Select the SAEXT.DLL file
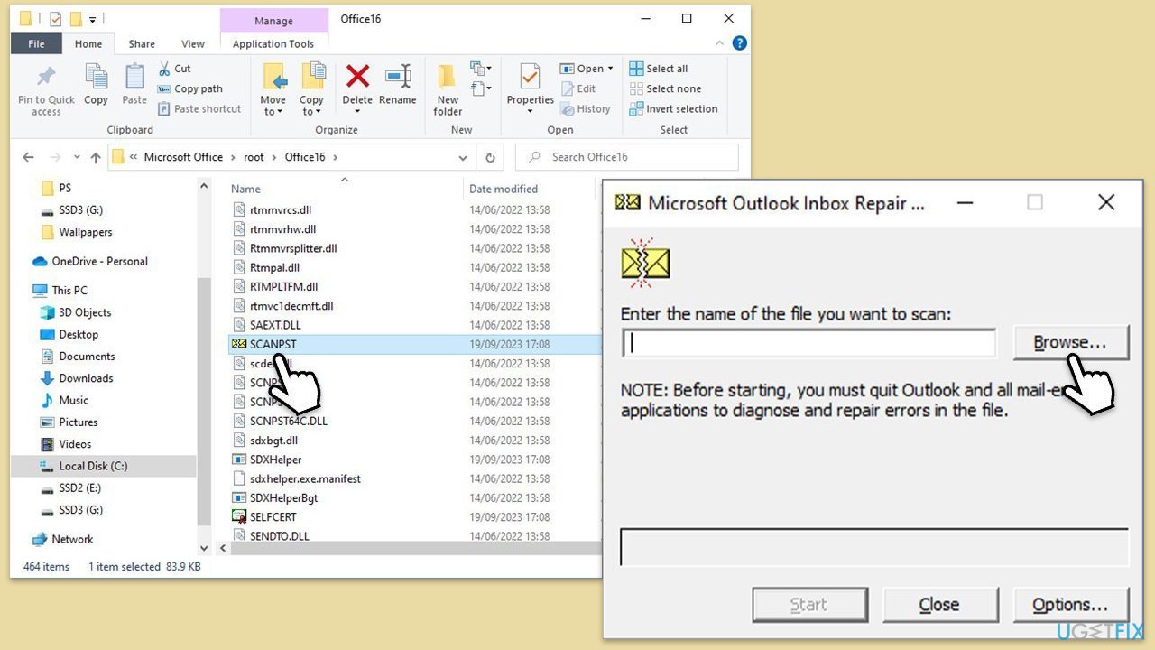Image resolution: width=1155 pixels, height=650 pixels. pyautogui.click(x=274, y=325)
